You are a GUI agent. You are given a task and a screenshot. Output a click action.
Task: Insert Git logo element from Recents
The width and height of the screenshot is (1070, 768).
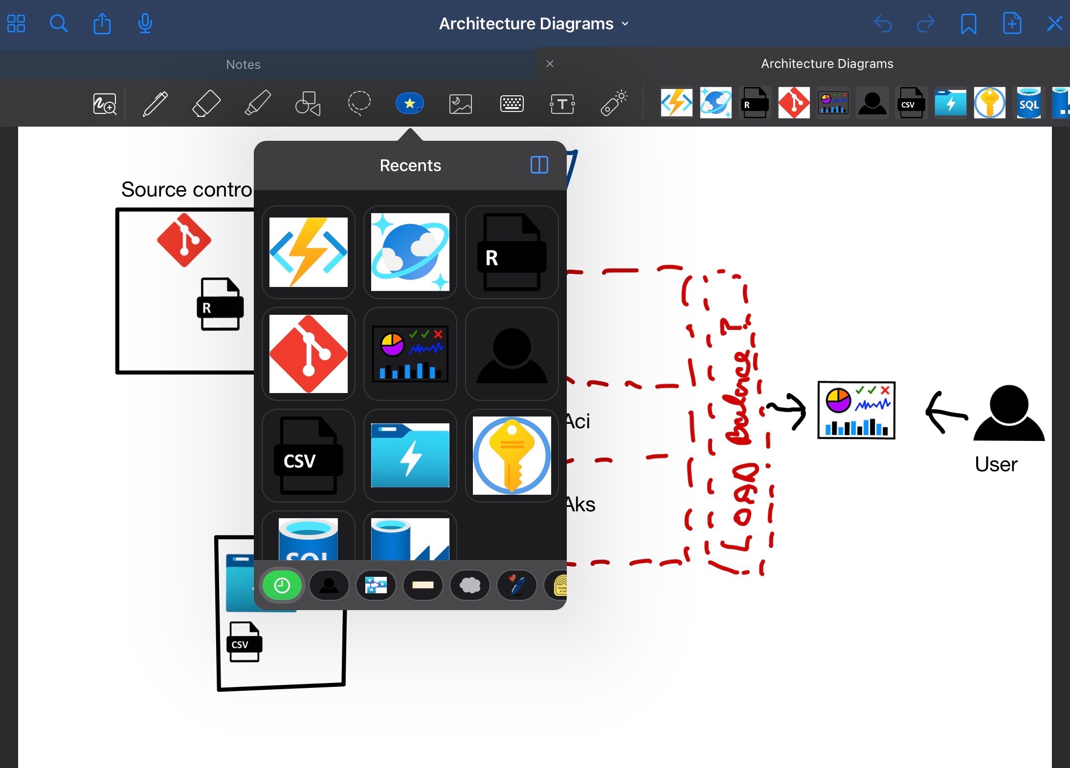point(309,354)
